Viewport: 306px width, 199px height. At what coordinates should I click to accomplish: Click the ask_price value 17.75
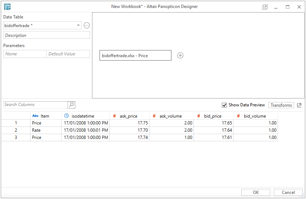129,123
